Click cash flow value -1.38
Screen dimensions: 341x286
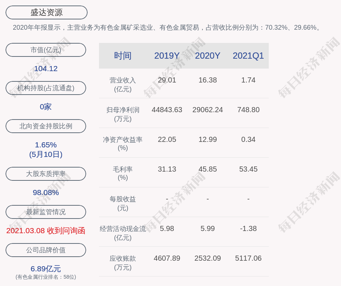[248, 228]
